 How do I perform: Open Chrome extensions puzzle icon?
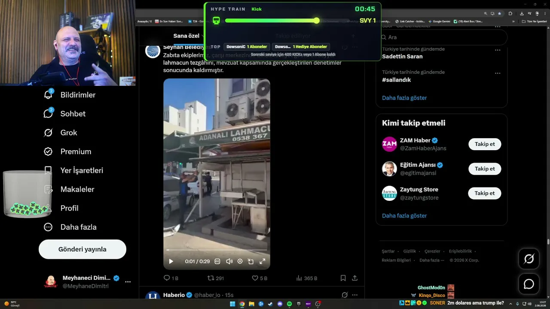tap(510, 13)
